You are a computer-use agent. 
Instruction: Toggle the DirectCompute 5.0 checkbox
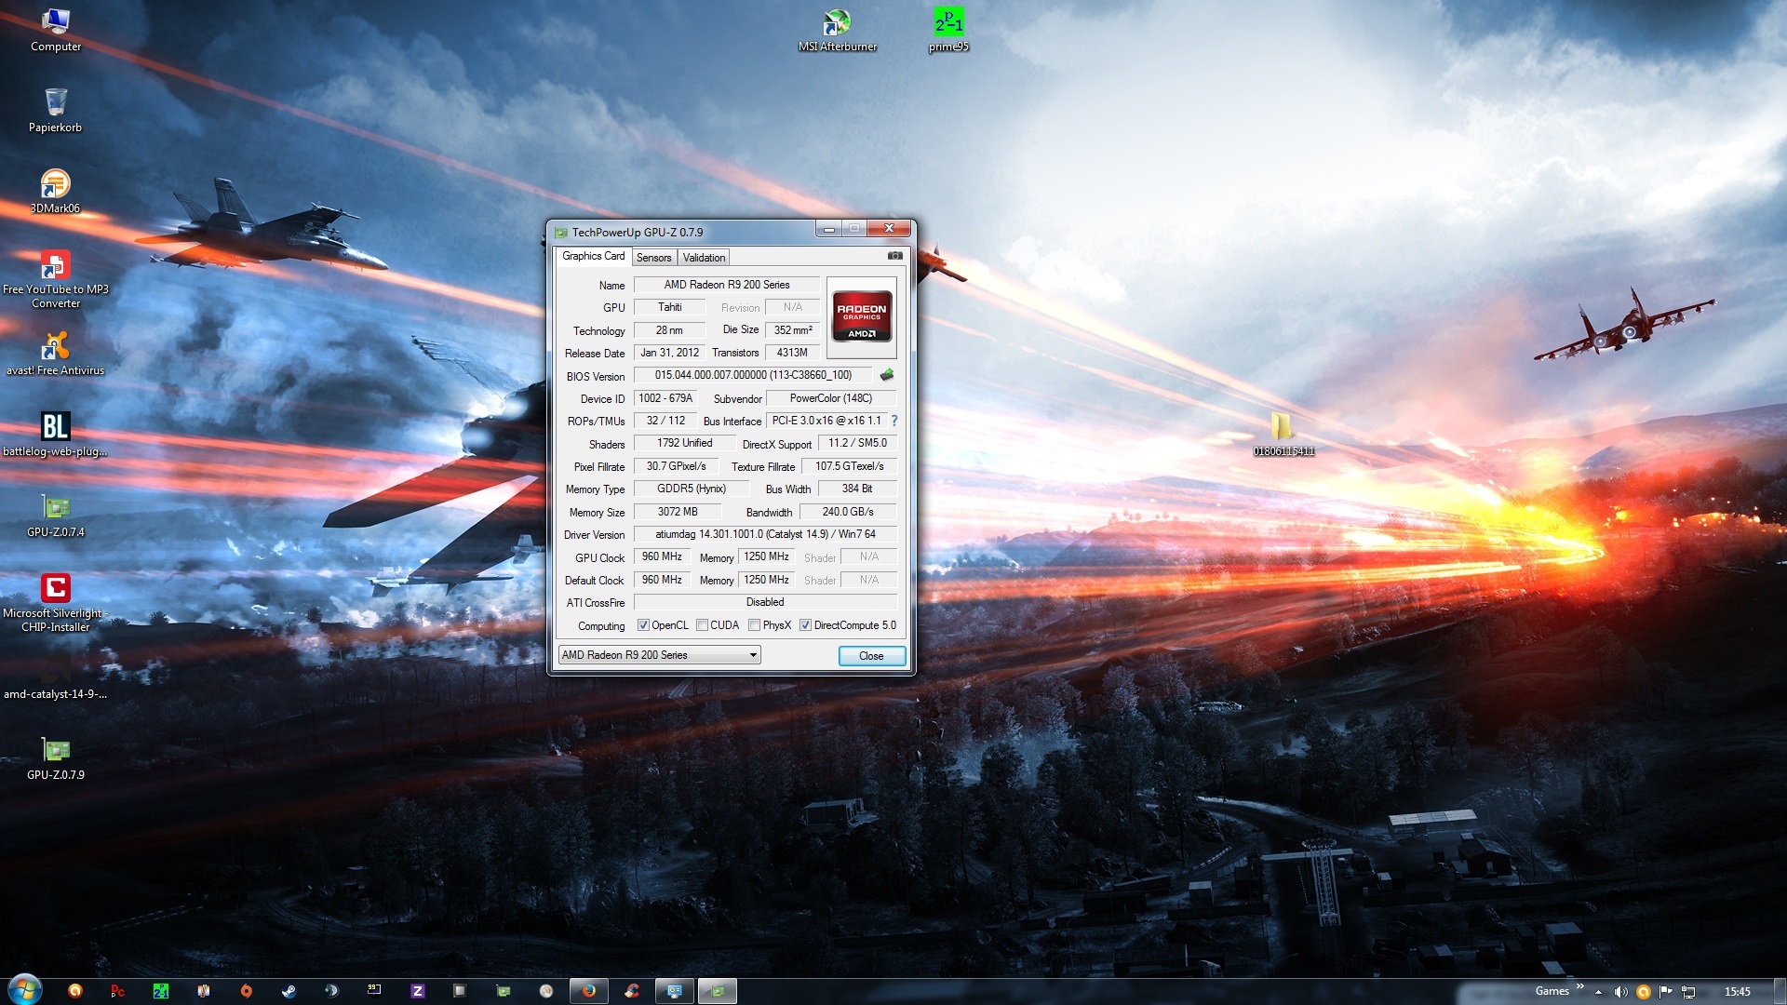pyautogui.click(x=806, y=625)
